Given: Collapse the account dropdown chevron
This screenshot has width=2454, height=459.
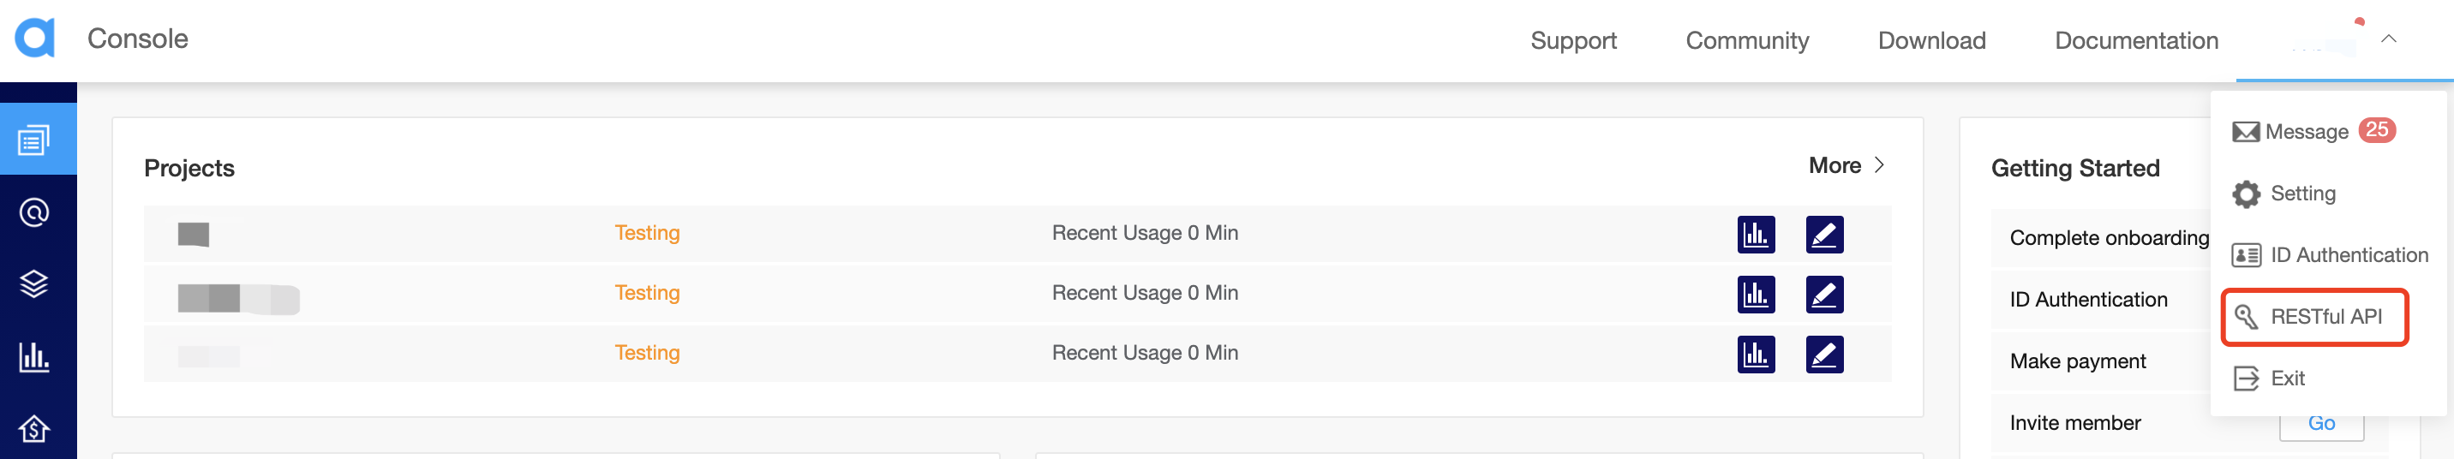Looking at the screenshot, I should tap(2388, 39).
